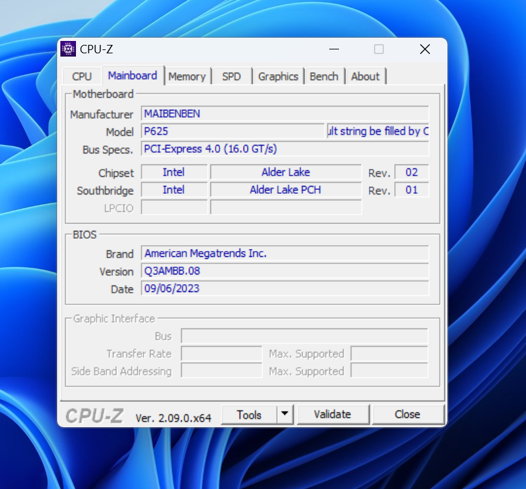
Task: Click the Bus Specs. label
Action: click(x=108, y=150)
